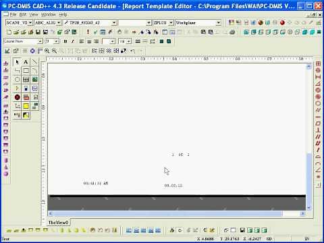This screenshot has height=243, width=324.
Task: Select the ellipse shape tool in palette
Action: tap(17, 80)
